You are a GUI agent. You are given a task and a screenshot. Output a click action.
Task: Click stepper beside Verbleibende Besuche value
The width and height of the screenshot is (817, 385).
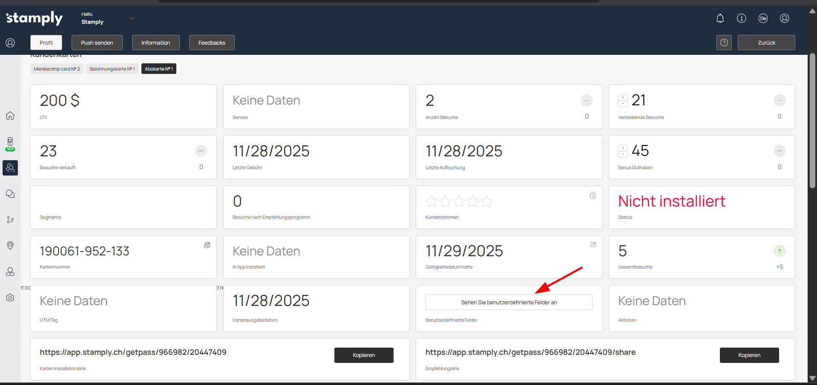pyautogui.click(x=623, y=100)
